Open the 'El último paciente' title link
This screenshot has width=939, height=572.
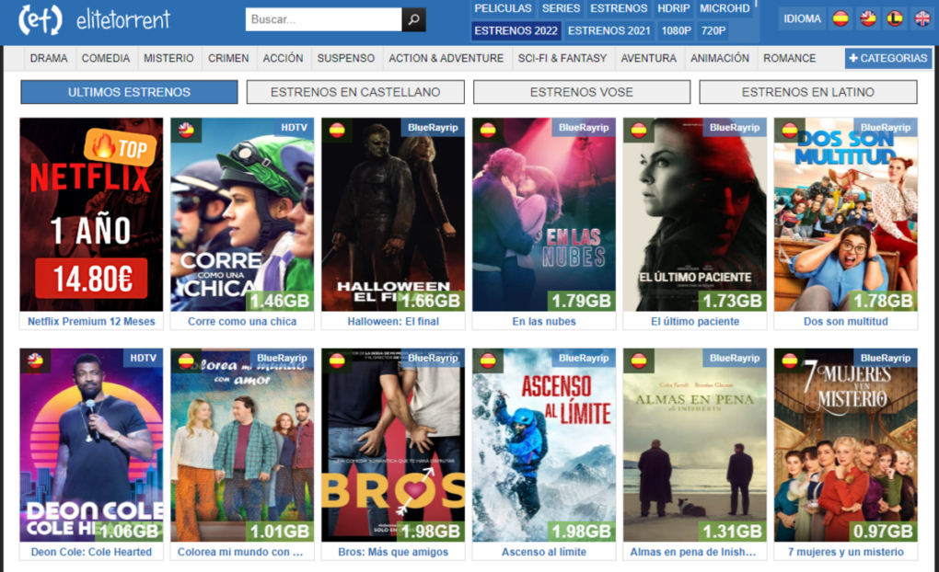694,321
